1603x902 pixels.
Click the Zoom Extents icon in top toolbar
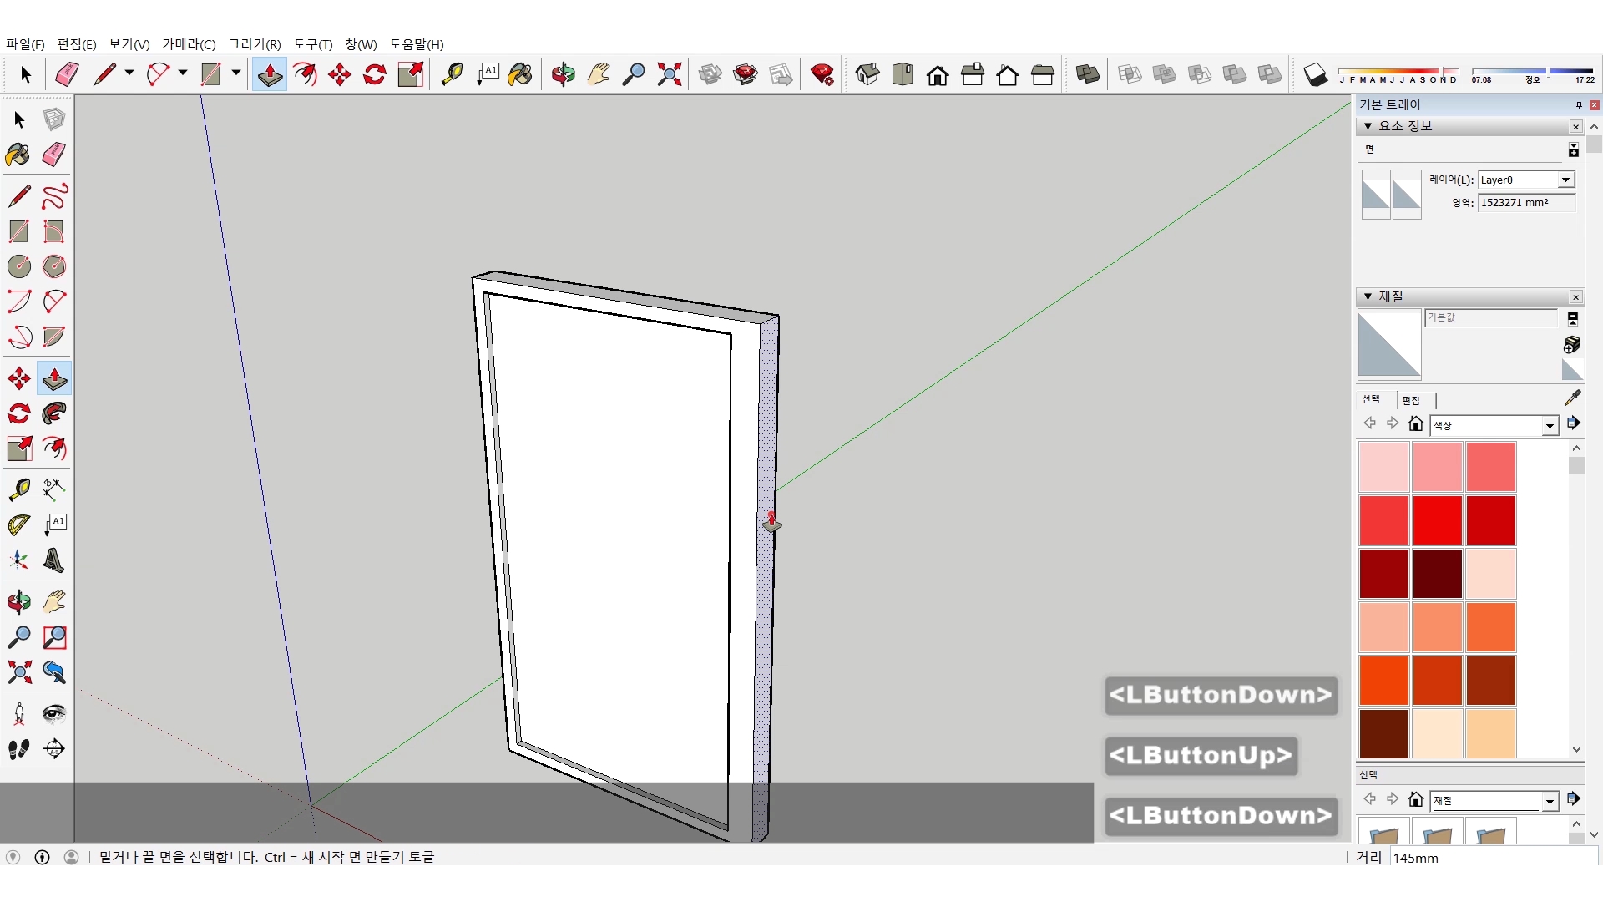pyautogui.click(x=669, y=74)
